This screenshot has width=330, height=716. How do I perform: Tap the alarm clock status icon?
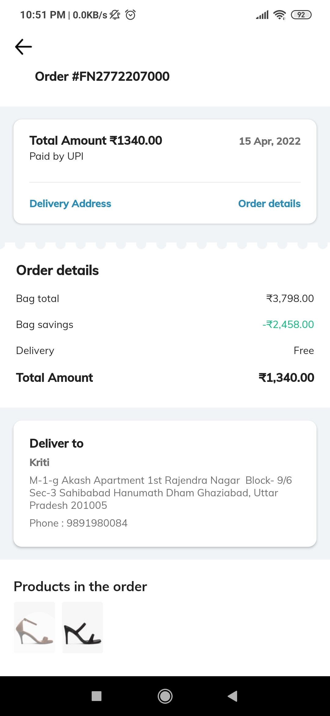pos(130,15)
